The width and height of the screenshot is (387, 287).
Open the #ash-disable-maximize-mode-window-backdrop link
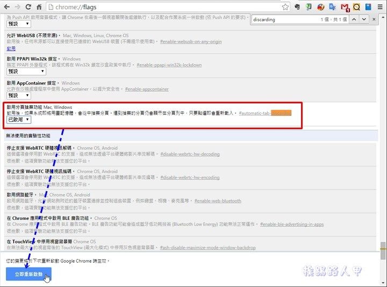207,248
